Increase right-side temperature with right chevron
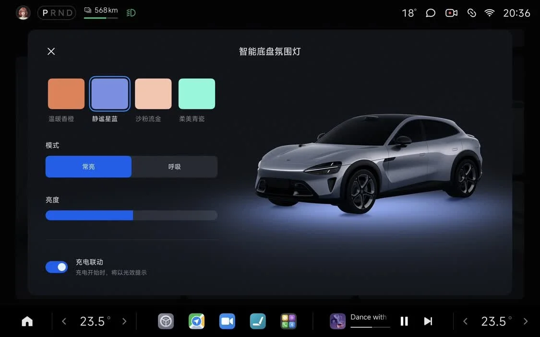The height and width of the screenshot is (337, 540). pos(525,321)
